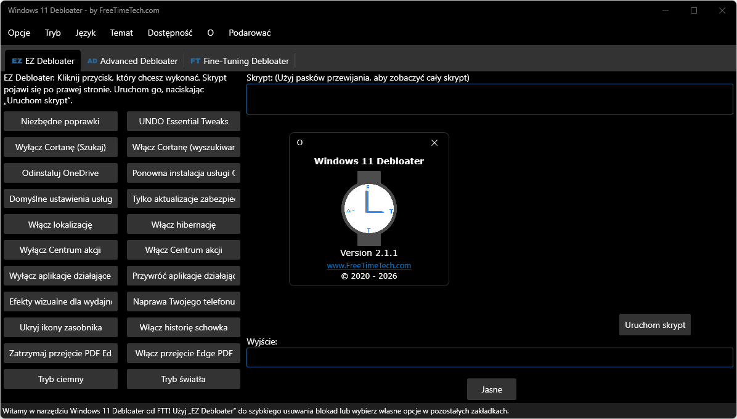Click Włącz lokalizację button
The height and width of the screenshot is (419, 737).
(x=60, y=225)
